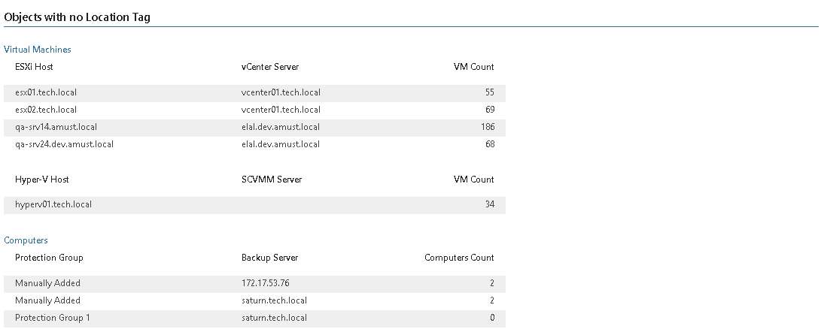Image resolution: width=827 pixels, height=329 pixels.
Task: Select backup server 172.17.53.76 cell
Action: (x=266, y=283)
